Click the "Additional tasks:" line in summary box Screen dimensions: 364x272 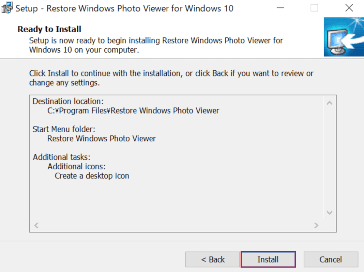[x=61, y=157]
